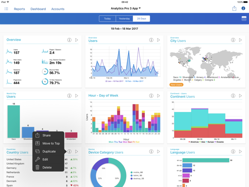Show info for Language Users card
Image resolution: width=249 pixels, height=187 pixels.
[233, 151]
